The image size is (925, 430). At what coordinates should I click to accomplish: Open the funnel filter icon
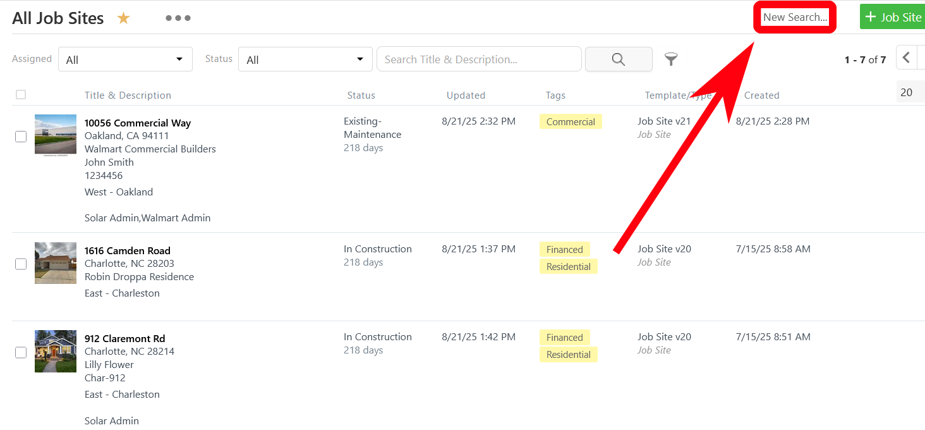click(671, 59)
